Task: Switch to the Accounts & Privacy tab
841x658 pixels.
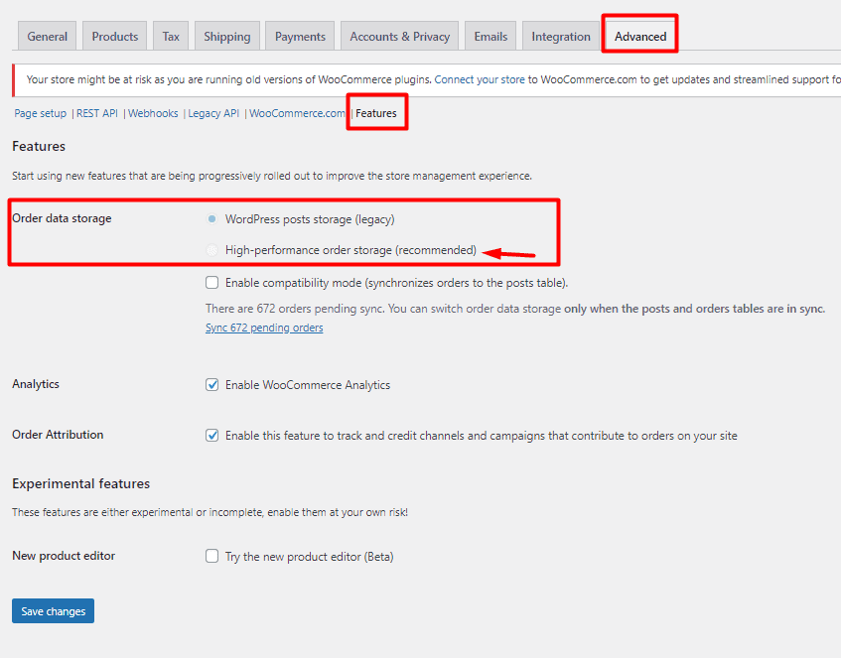Action: (398, 35)
